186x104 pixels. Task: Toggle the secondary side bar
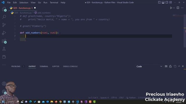coord(167,2)
